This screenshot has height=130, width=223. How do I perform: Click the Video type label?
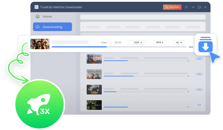(104, 42)
